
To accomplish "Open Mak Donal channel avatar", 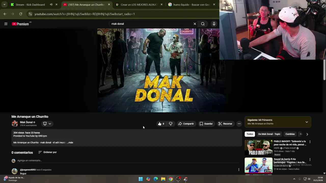I will point(15,124).
